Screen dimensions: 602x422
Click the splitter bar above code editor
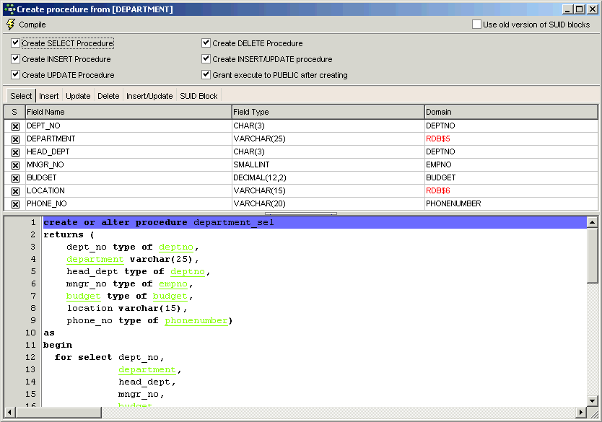coord(300,214)
